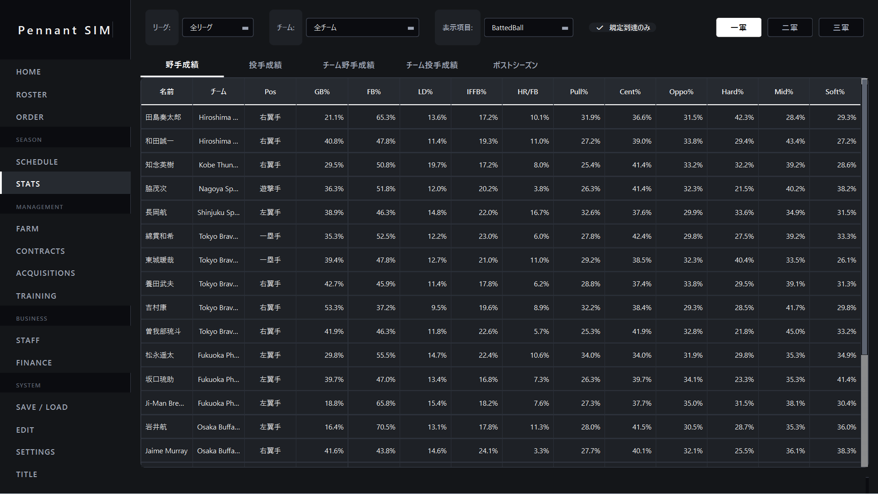Open SAVE / LOAD in sidebar
This screenshot has width=878, height=494.
[42, 407]
